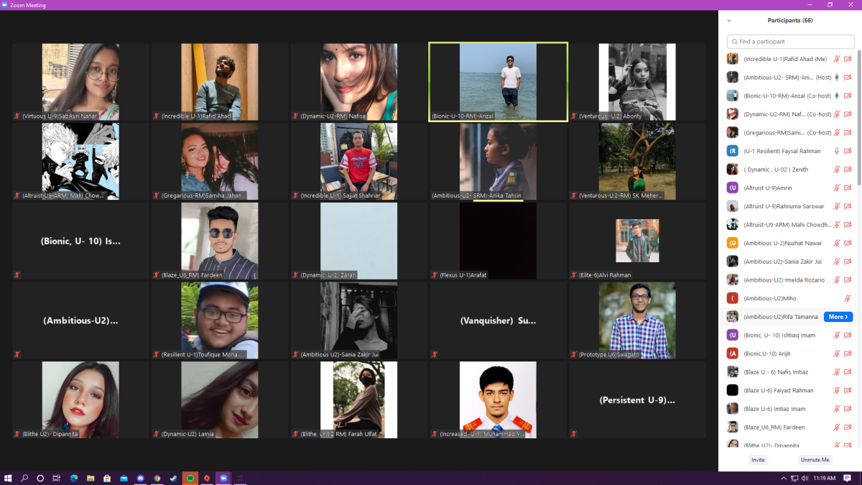Click the participant list vertical scrollbar

[858, 122]
